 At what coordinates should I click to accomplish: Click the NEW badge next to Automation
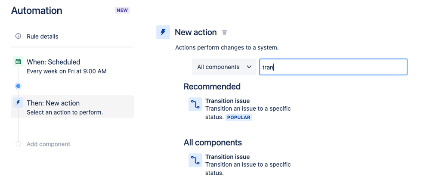(122, 10)
